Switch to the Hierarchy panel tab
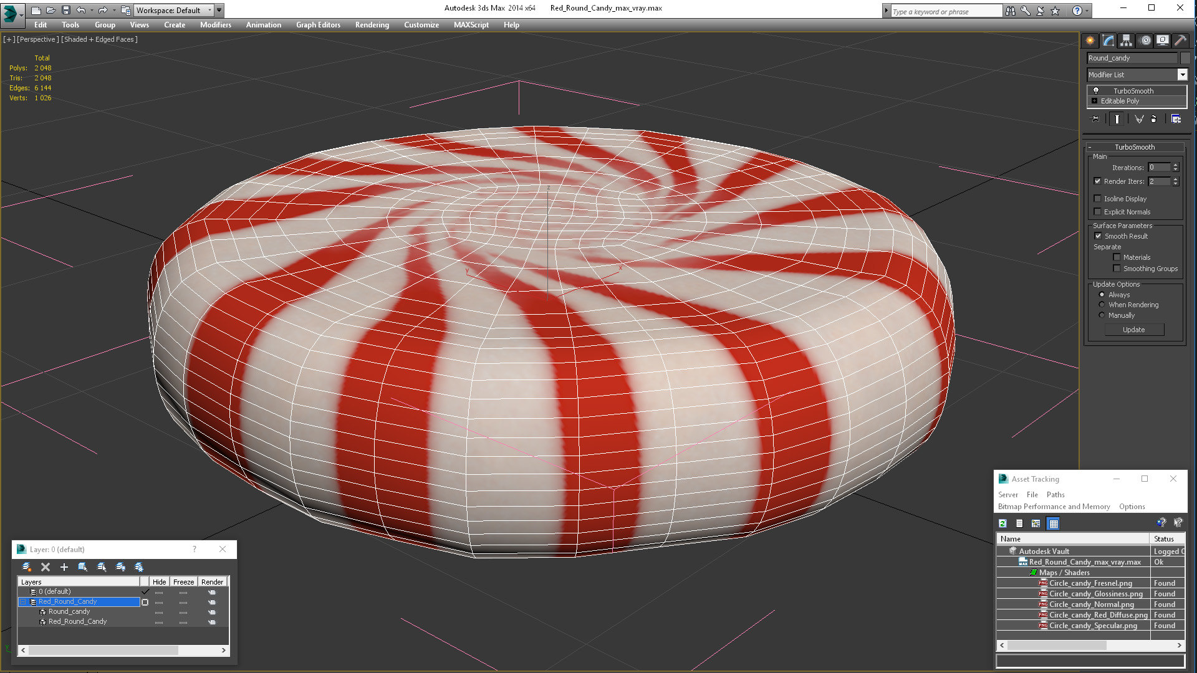Screen dimensions: 1197x673 1126,41
